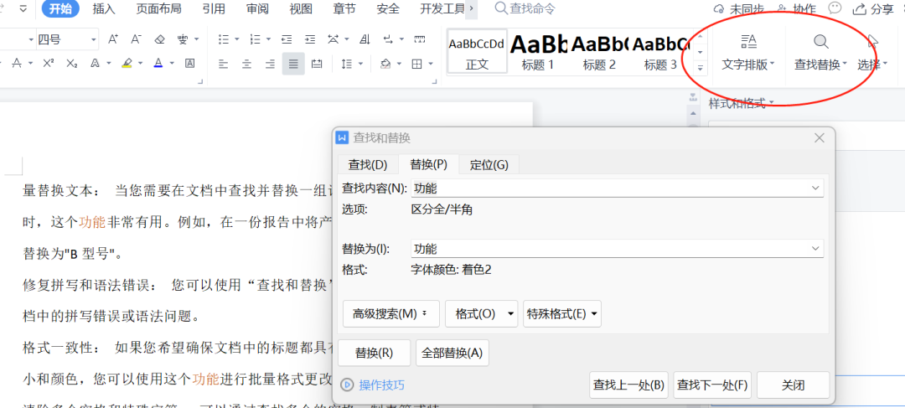Insert numbered list icon
The height and width of the screenshot is (408, 905).
click(255, 39)
